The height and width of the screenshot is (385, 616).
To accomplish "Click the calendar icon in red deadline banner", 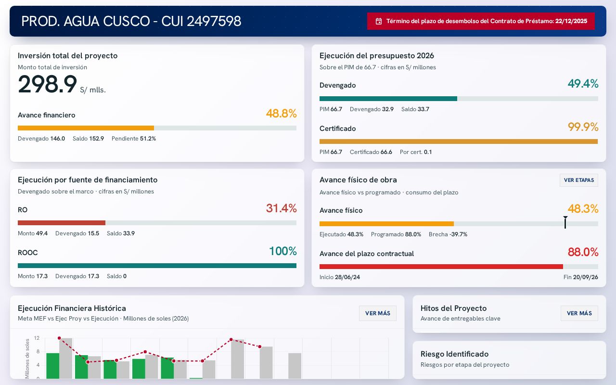I will coord(379,21).
